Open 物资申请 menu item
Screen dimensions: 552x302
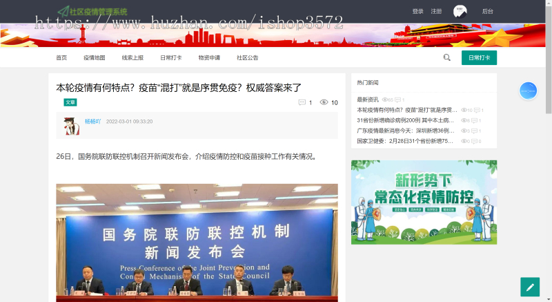click(209, 57)
